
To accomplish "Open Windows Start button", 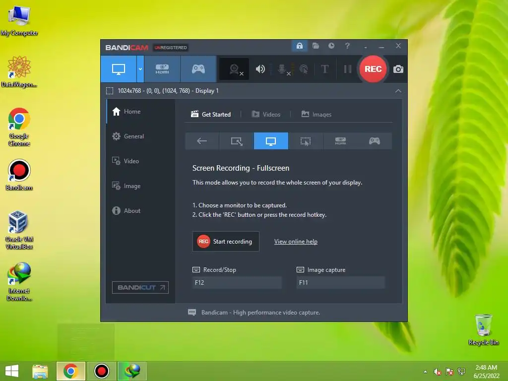I will [x=12, y=371].
